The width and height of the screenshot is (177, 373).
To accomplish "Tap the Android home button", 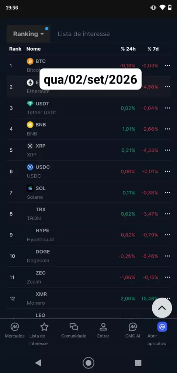I will [88, 363].
